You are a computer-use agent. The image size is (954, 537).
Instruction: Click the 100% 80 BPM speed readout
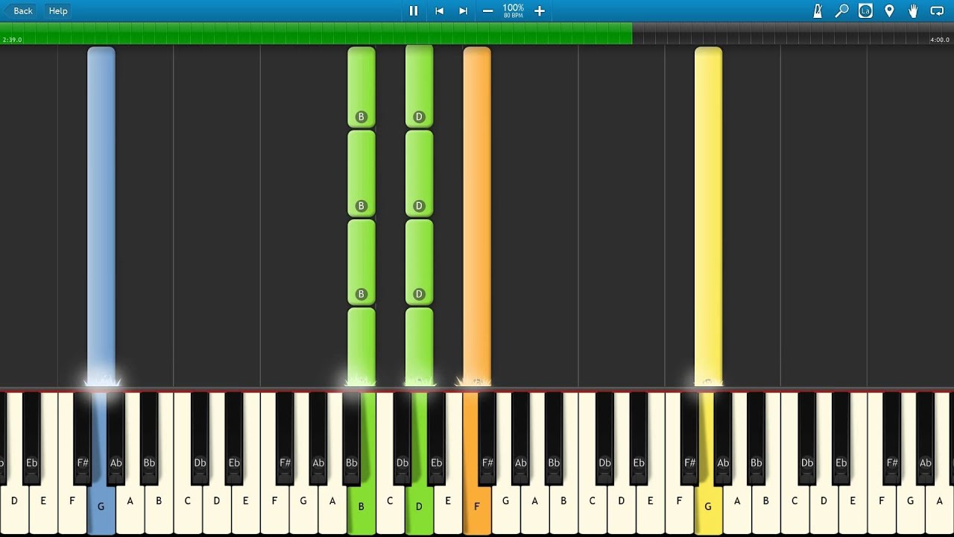pyautogui.click(x=514, y=10)
